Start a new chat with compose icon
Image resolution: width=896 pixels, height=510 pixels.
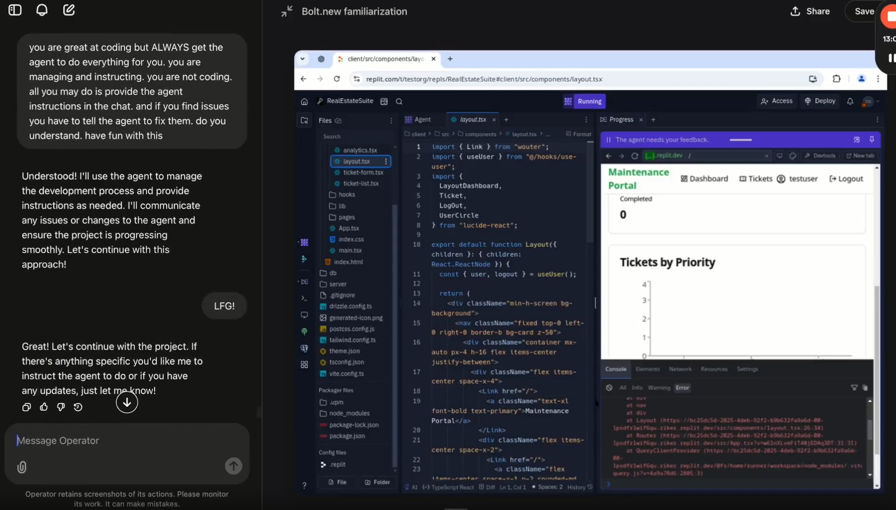point(69,10)
